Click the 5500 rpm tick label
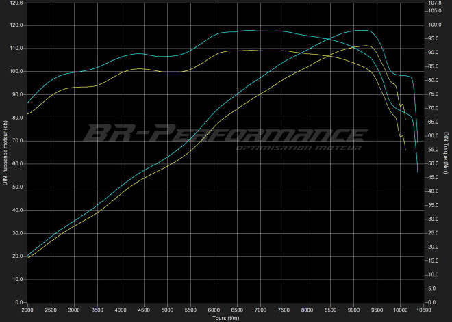 coord(190,310)
